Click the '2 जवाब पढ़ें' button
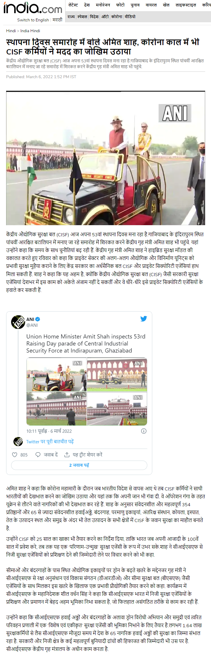211x667 pixels. 79,465
